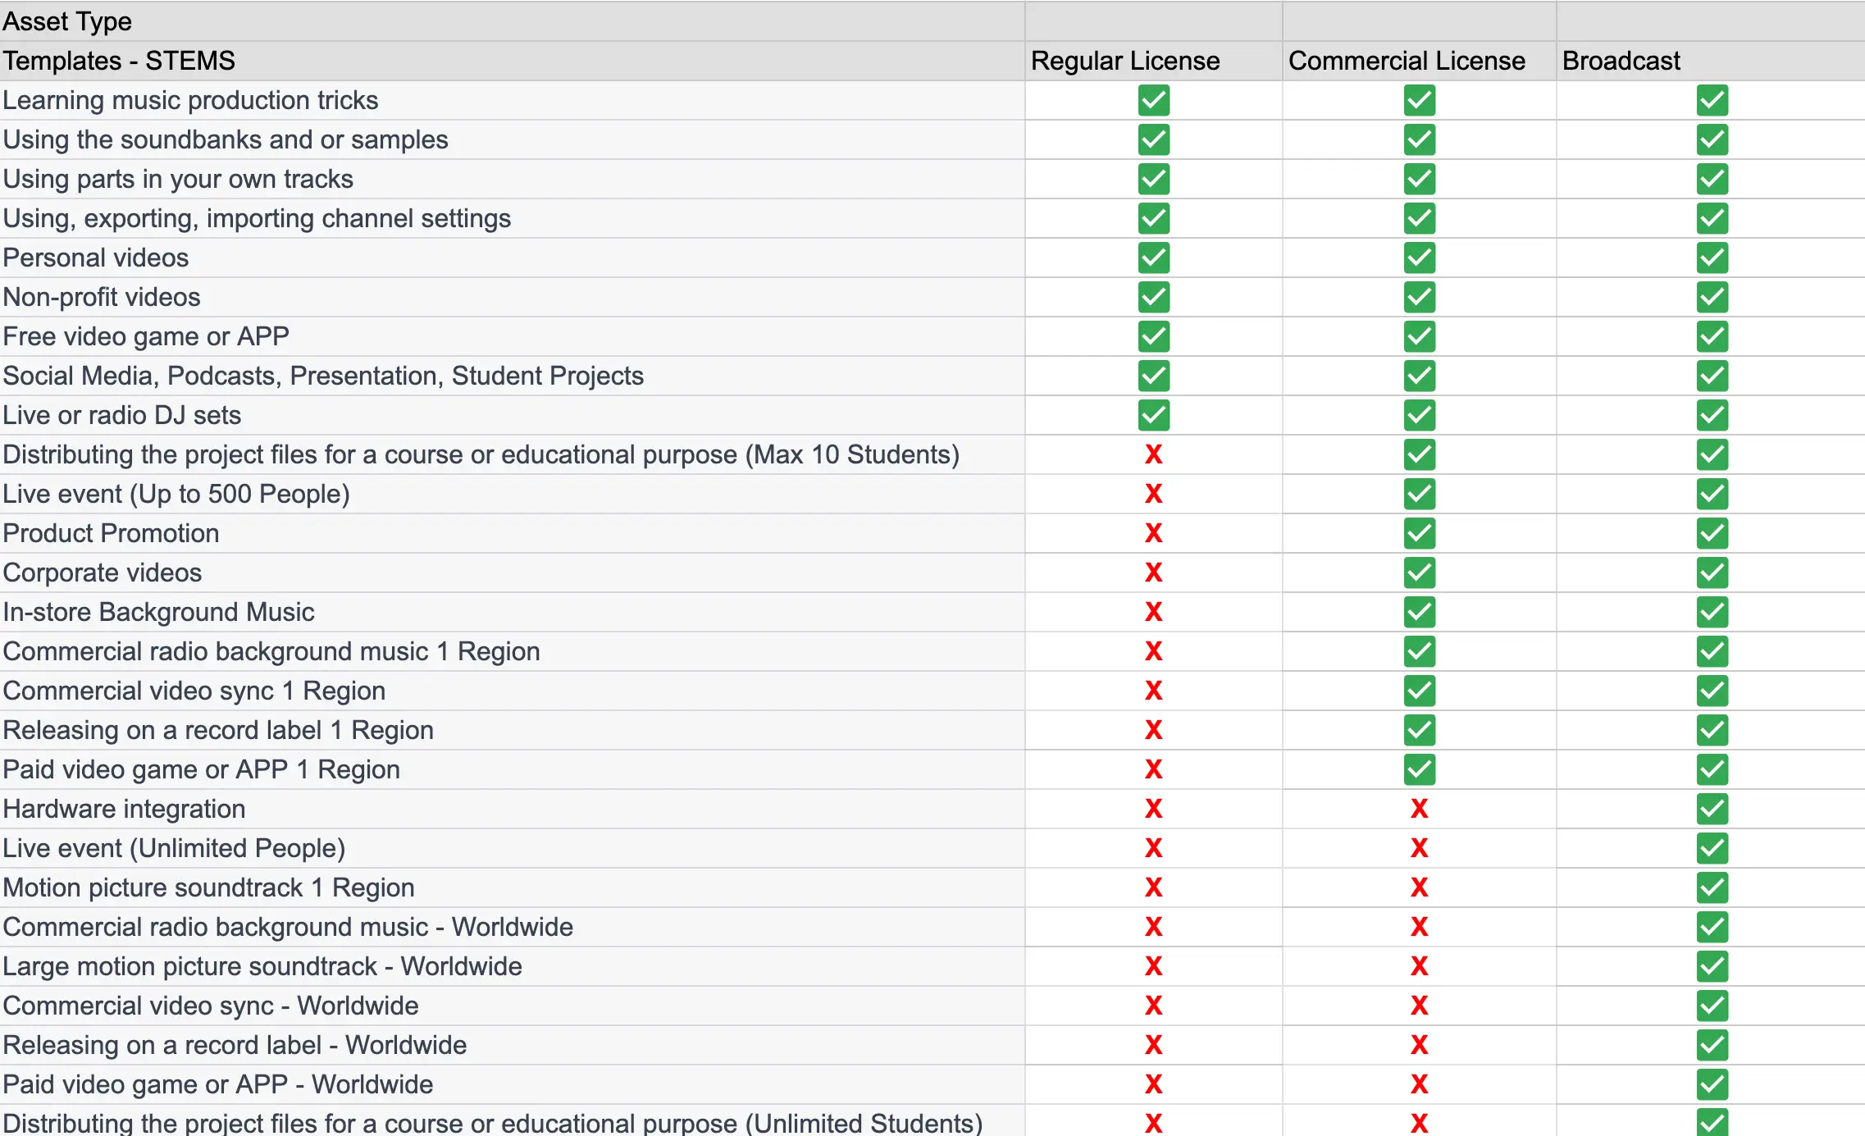Click Commercial checkmark for In-store Background Music
The height and width of the screenshot is (1136, 1865).
coord(1419,613)
